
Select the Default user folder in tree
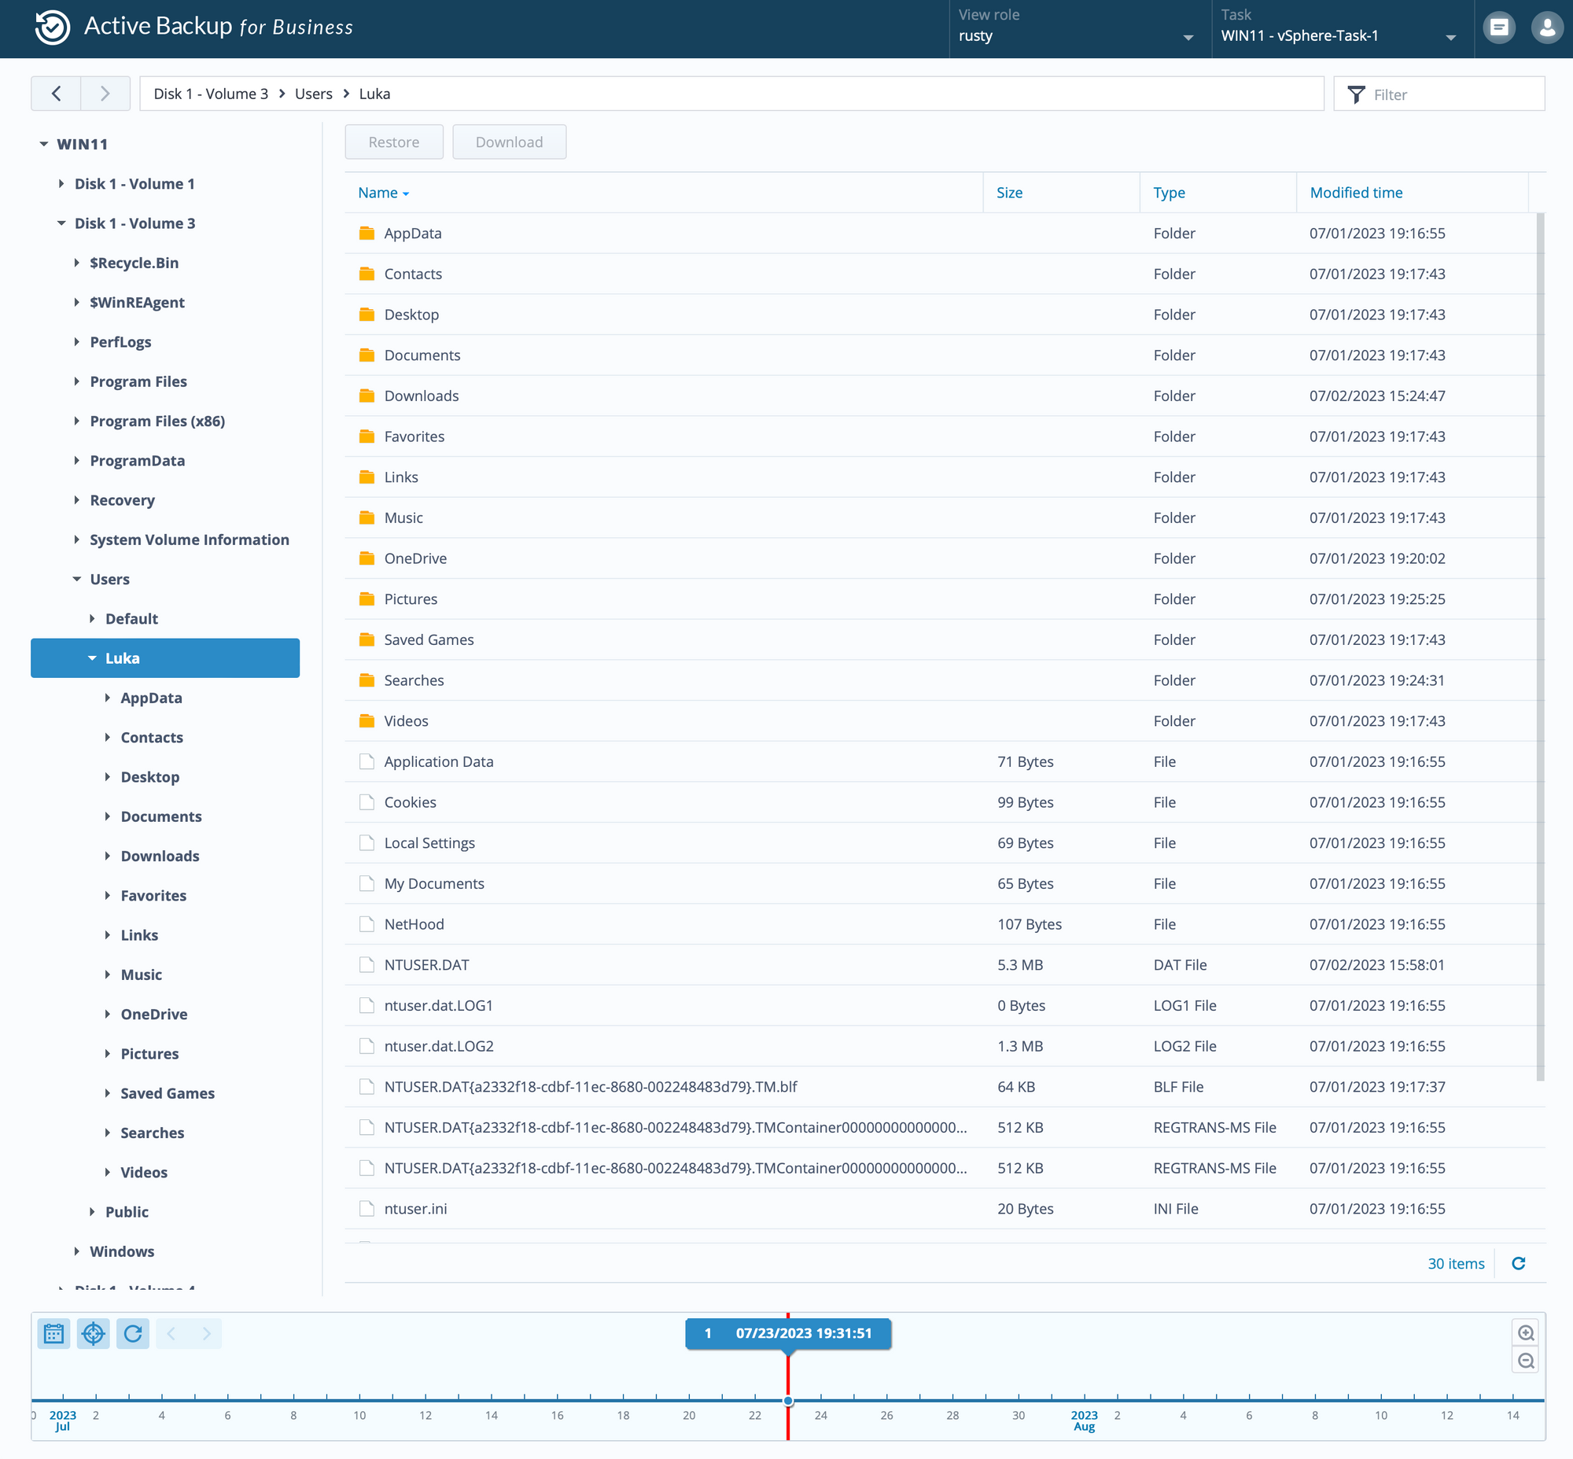coord(132,619)
